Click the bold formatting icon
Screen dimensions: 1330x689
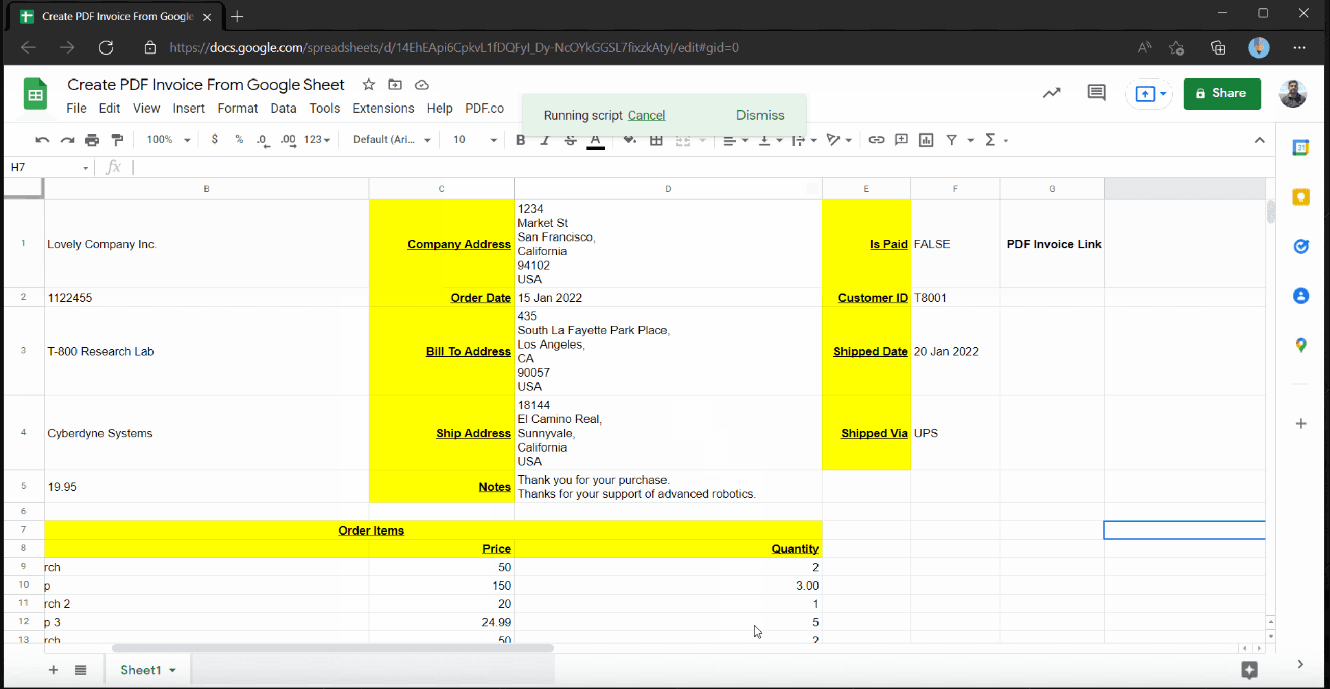(520, 140)
